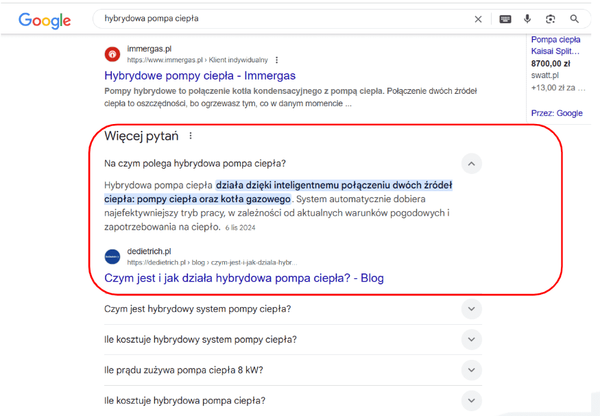Open 'Czym jest i jak działa hybrydowa pompa ciepła?' link

(x=243, y=278)
